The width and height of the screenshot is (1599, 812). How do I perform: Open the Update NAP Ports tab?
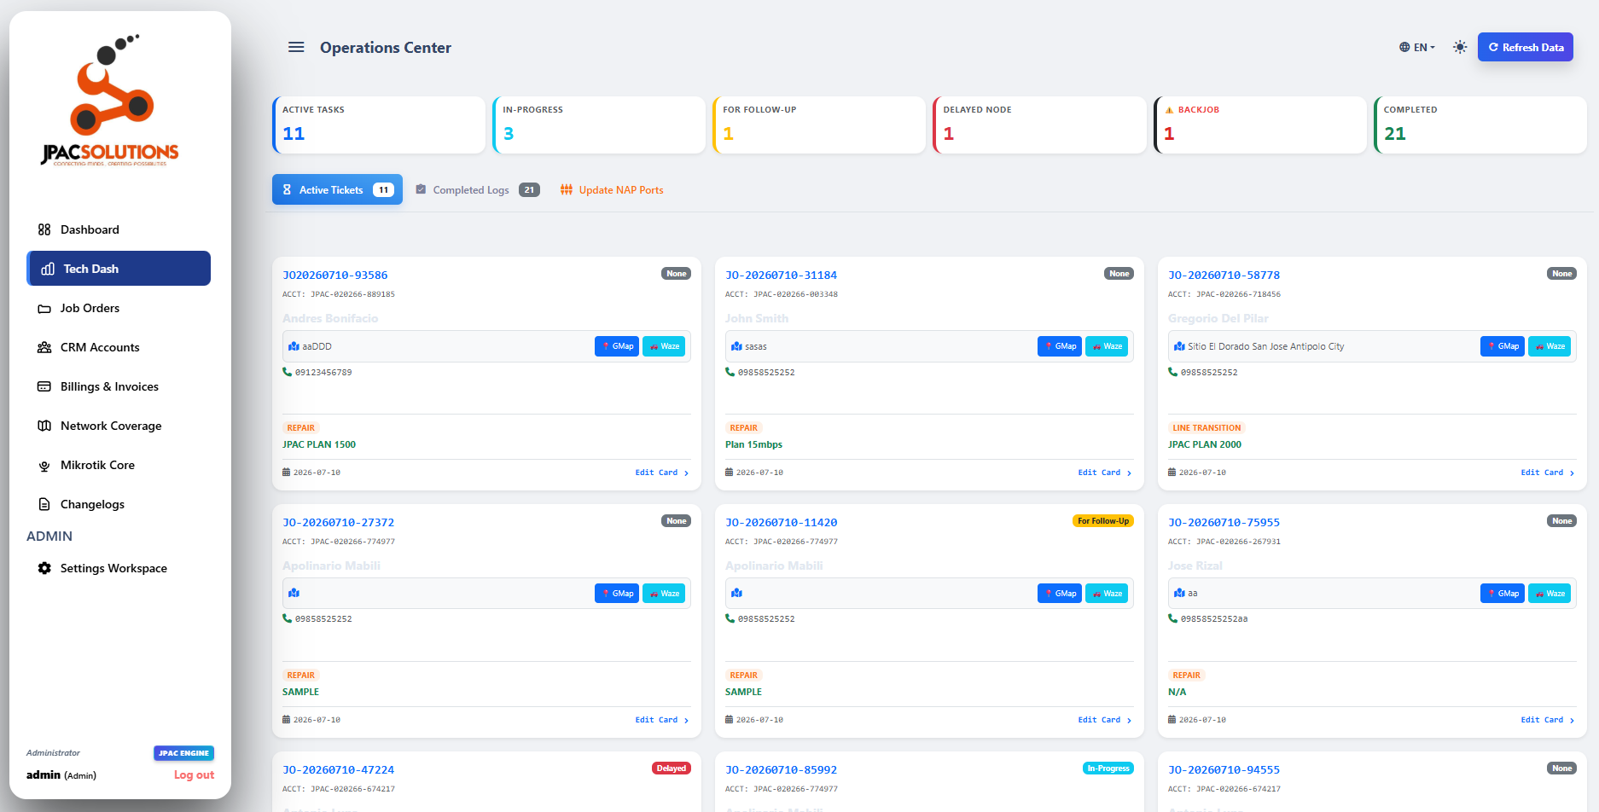[612, 189]
